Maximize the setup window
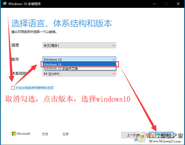This screenshot has height=145, width=185. tap(166, 4)
